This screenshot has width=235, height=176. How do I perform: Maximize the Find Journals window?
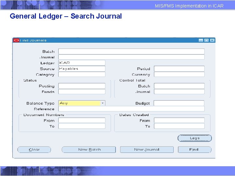(x=206, y=40)
